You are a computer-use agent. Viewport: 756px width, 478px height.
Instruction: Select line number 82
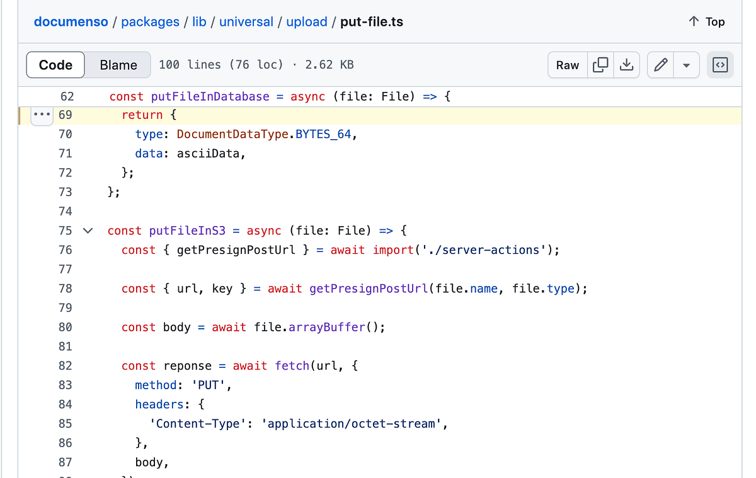pyautogui.click(x=66, y=366)
